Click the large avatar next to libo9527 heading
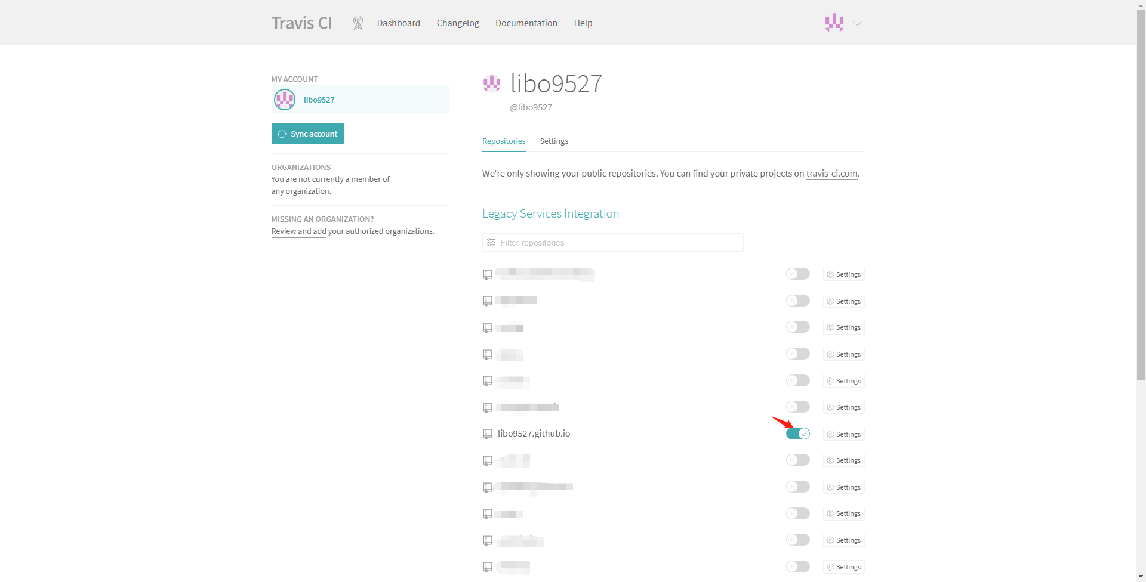The width and height of the screenshot is (1146, 582). [492, 84]
